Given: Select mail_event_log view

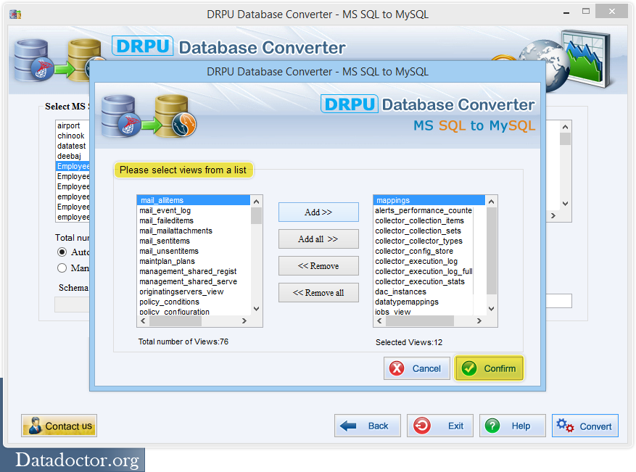Looking at the screenshot, I should (x=194, y=210).
